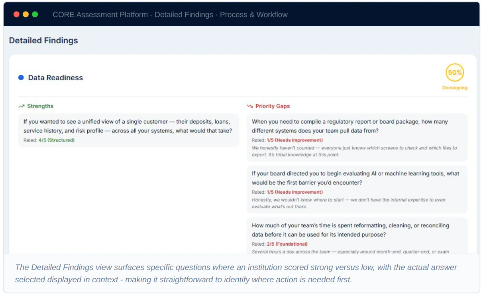This screenshot has height=295, width=481.
Task: Click the downward trend icon beside Priority Gaps
Action: (250, 107)
